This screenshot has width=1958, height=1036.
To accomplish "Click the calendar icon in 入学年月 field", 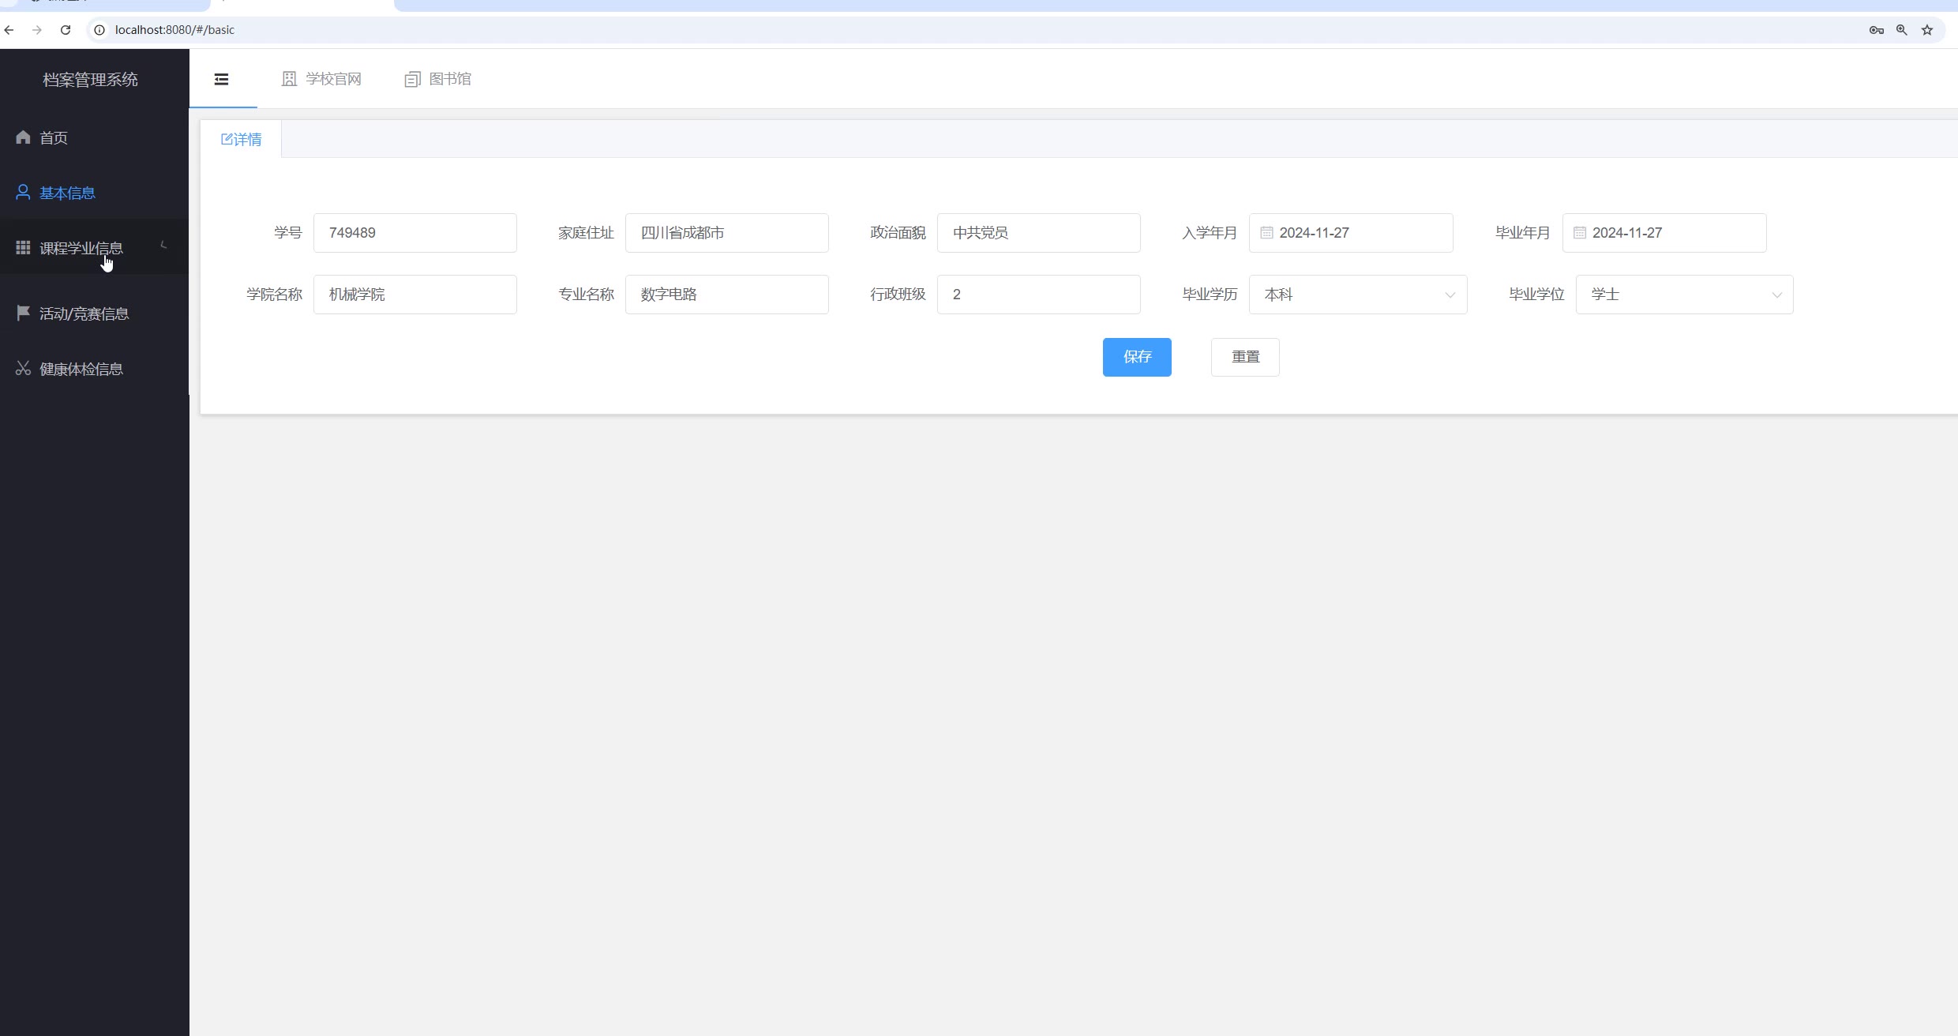I will coord(1266,233).
